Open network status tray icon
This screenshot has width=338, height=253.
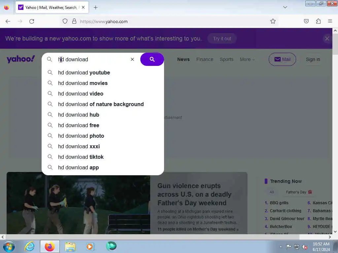click(297, 247)
